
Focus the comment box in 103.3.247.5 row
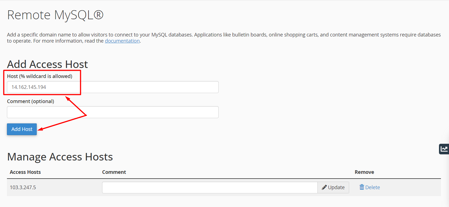(210, 187)
